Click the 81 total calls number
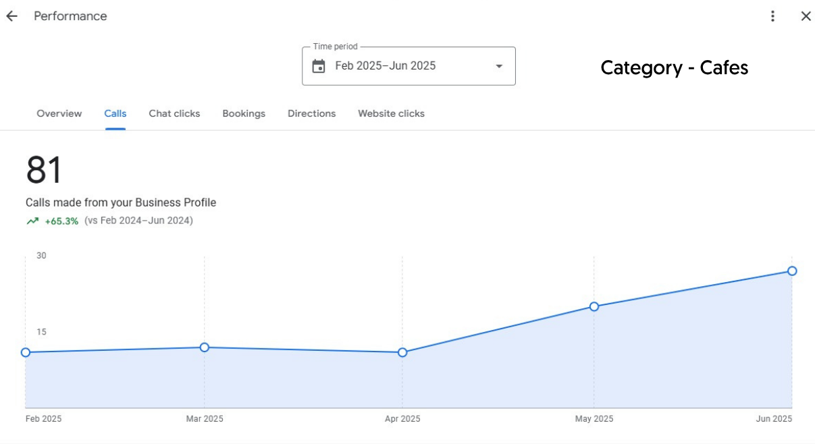Screen dimensions: 815x444 (x=44, y=170)
